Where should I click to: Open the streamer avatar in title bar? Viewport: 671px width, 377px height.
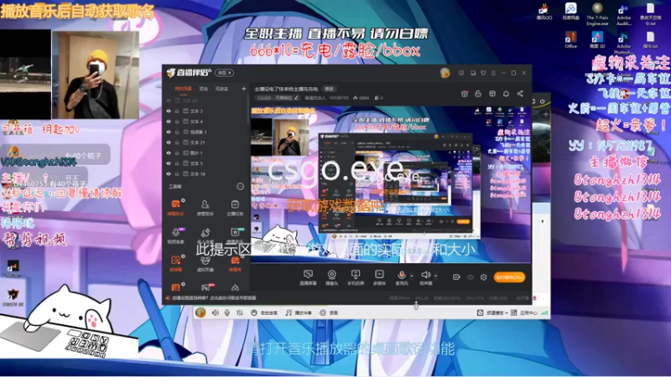(445, 73)
